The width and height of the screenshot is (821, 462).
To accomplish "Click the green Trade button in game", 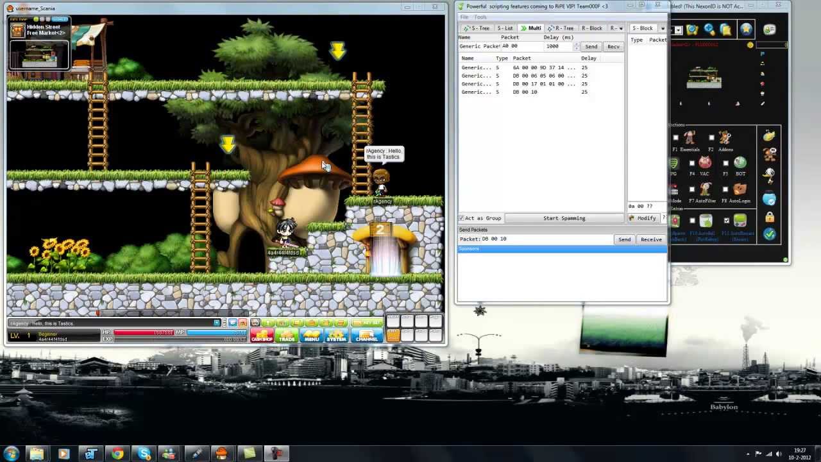I will click(x=287, y=335).
